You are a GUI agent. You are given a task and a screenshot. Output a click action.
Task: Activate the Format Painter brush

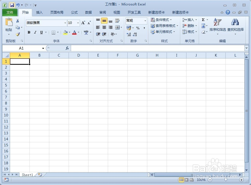tap(18, 34)
